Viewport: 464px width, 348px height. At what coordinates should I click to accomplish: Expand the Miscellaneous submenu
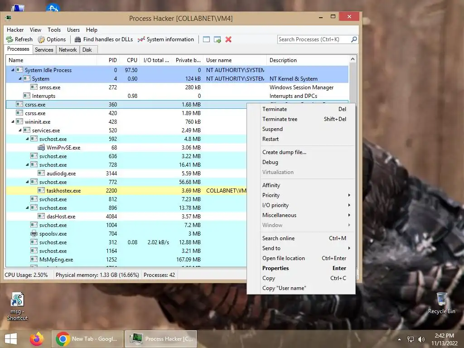click(x=301, y=215)
